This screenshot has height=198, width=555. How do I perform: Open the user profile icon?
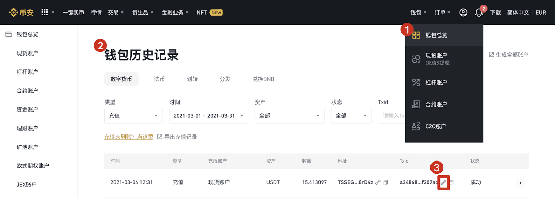(463, 13)
